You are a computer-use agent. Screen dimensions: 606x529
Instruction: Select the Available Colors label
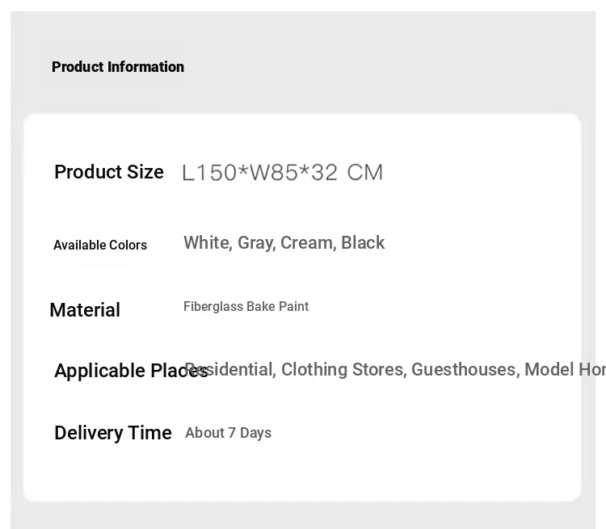pyautogui.click(x=100, y=245)
